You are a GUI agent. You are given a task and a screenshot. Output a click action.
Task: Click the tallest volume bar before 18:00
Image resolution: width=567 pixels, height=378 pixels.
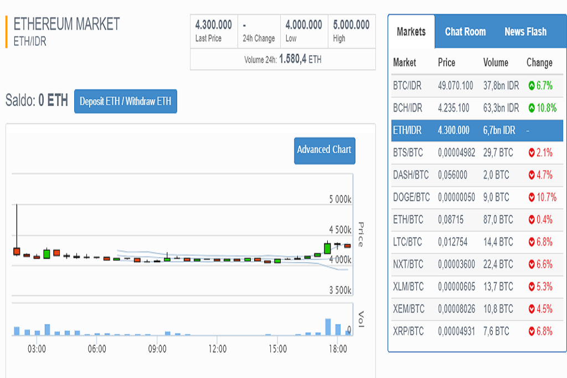coord(328,327)
